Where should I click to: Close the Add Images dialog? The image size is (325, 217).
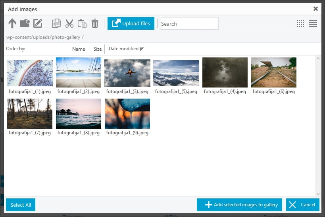pyautogui.click(x=315, y=9)
